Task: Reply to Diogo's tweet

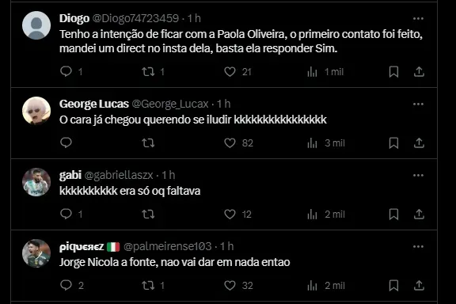Action: click(x=66, y=71)
